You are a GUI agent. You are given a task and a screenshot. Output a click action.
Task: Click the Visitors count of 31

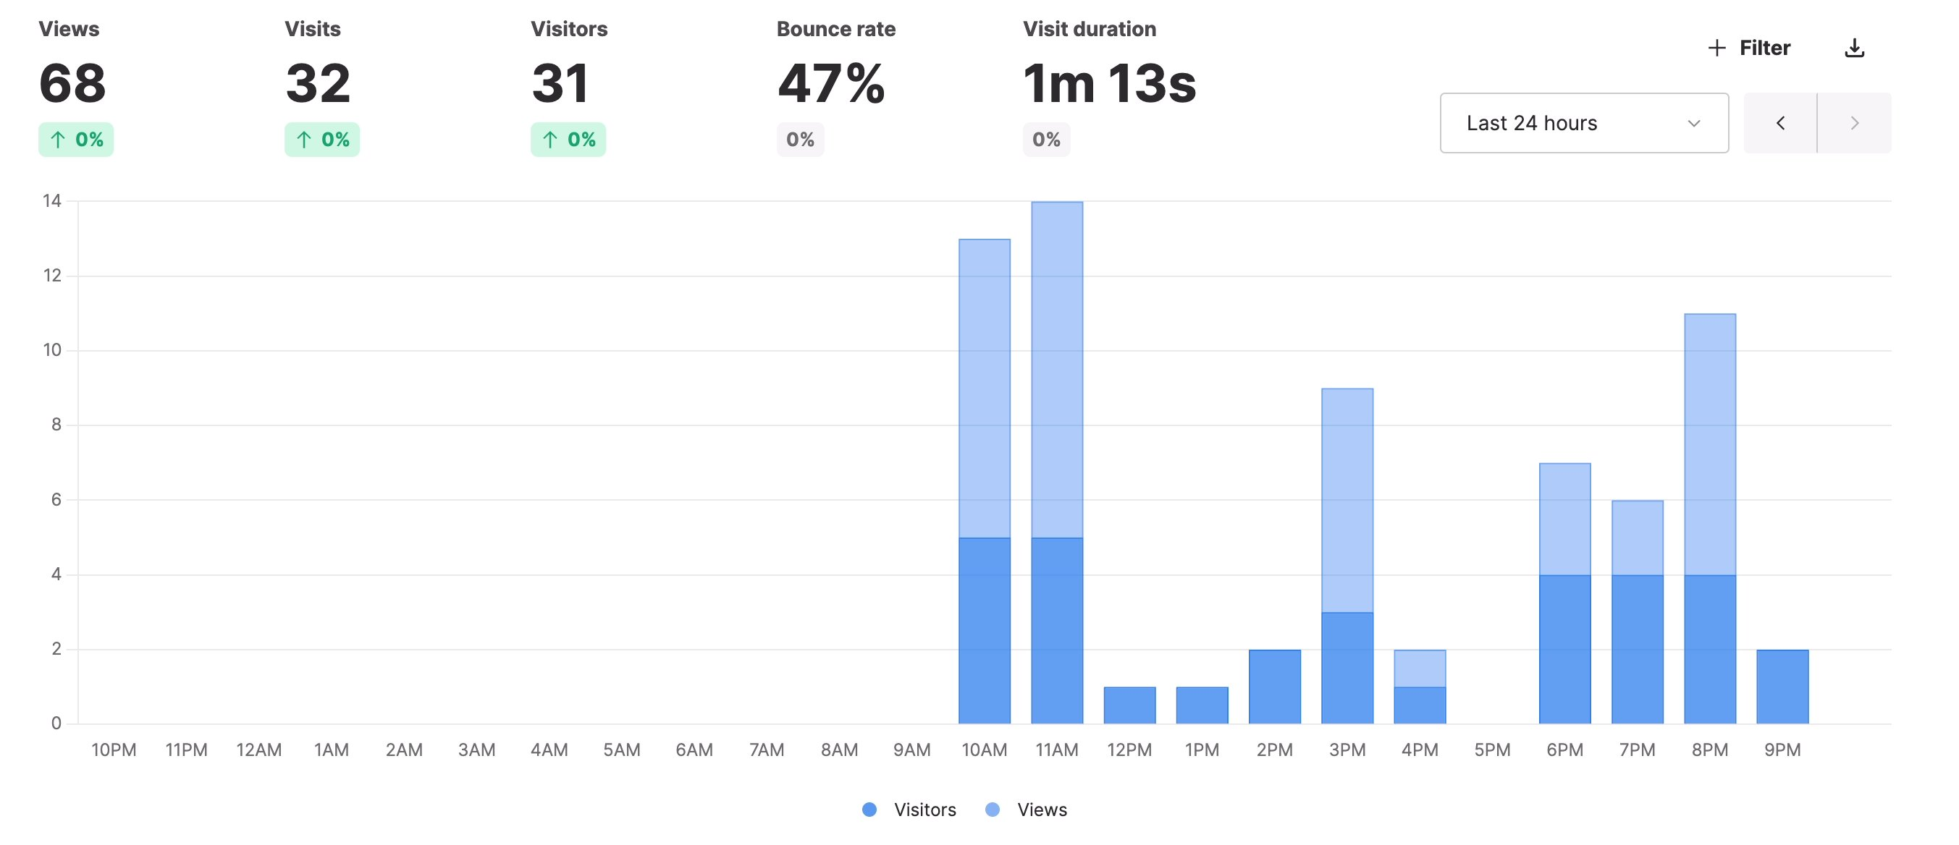pos(560,82)
